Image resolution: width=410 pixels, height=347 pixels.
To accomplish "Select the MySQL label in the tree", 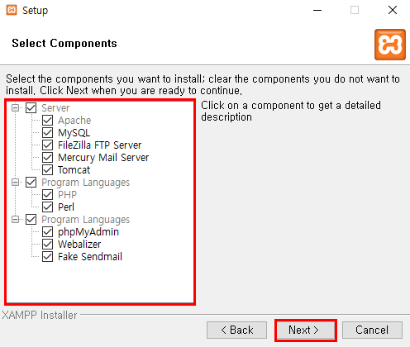I will 74,133.
